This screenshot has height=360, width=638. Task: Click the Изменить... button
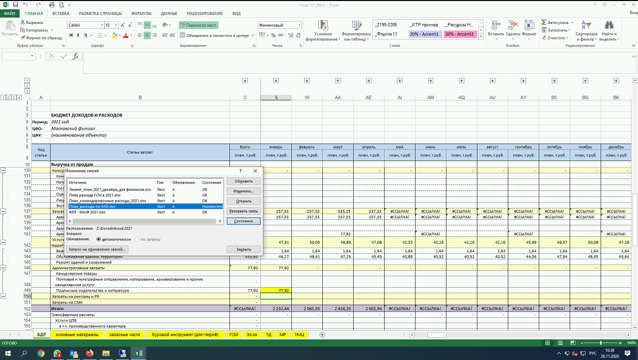[244, 191]
